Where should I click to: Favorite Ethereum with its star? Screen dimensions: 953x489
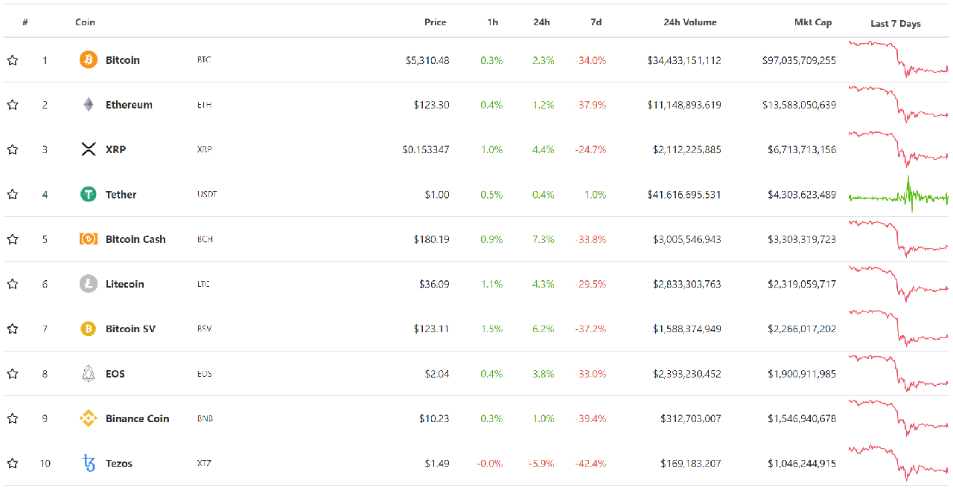pos(13,105)
